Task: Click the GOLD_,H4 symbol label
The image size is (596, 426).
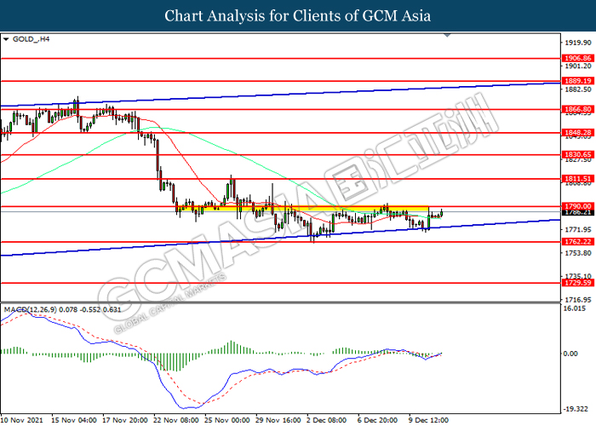Action: coord(31,39)
